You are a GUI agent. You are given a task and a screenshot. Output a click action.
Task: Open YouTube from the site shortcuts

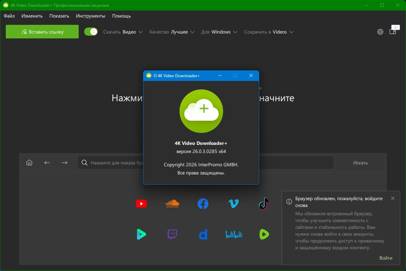pos(141,204)
